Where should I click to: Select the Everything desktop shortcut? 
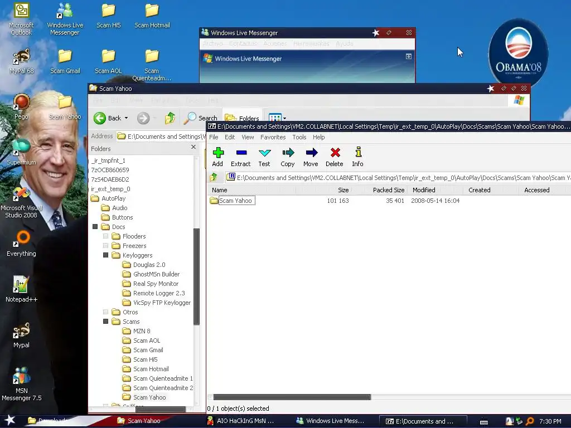click(x=22, y=244)
